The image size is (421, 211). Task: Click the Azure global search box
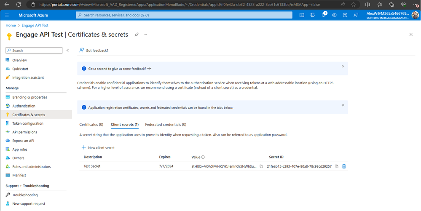pyautogui.click(x=184, y=15)
